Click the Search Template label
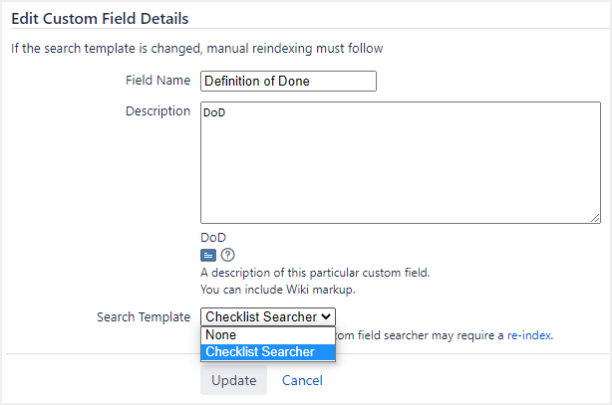The width and height of the screenshot is (612, 405). (144, 316)
